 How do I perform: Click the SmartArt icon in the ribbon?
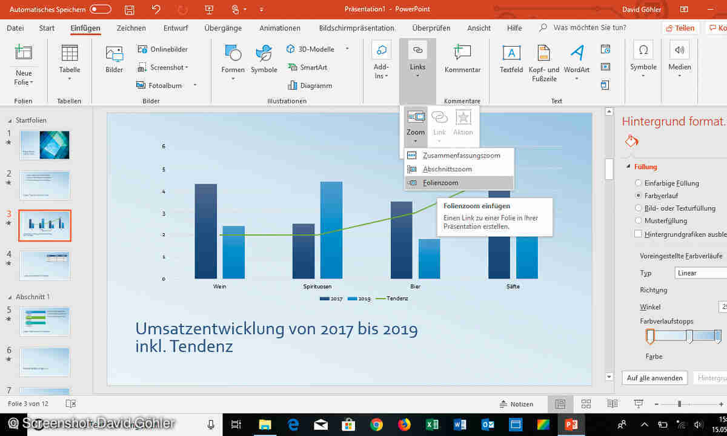tap(292, 68)
